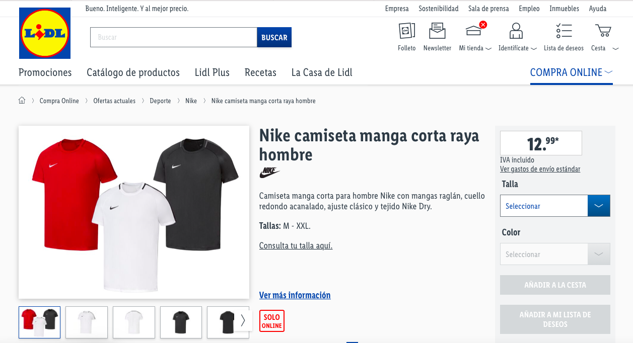
Task: Open the Cesta shopping cart icon
Action: tap(602, 31)
